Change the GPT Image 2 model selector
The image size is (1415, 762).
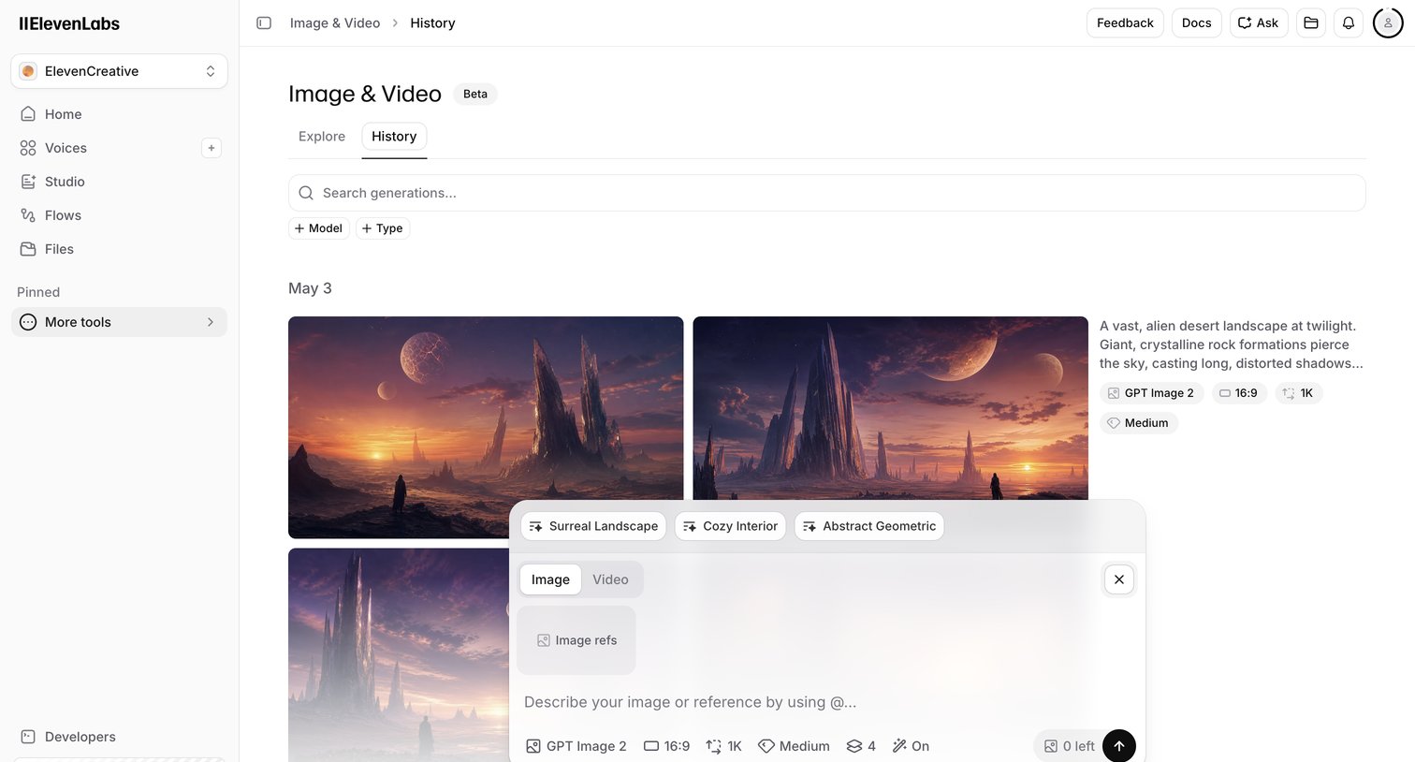pos(576,746)
